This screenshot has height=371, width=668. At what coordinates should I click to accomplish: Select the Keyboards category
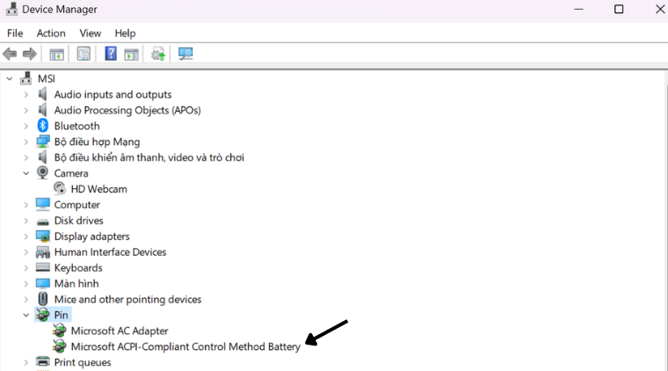(x=78, y=268)
